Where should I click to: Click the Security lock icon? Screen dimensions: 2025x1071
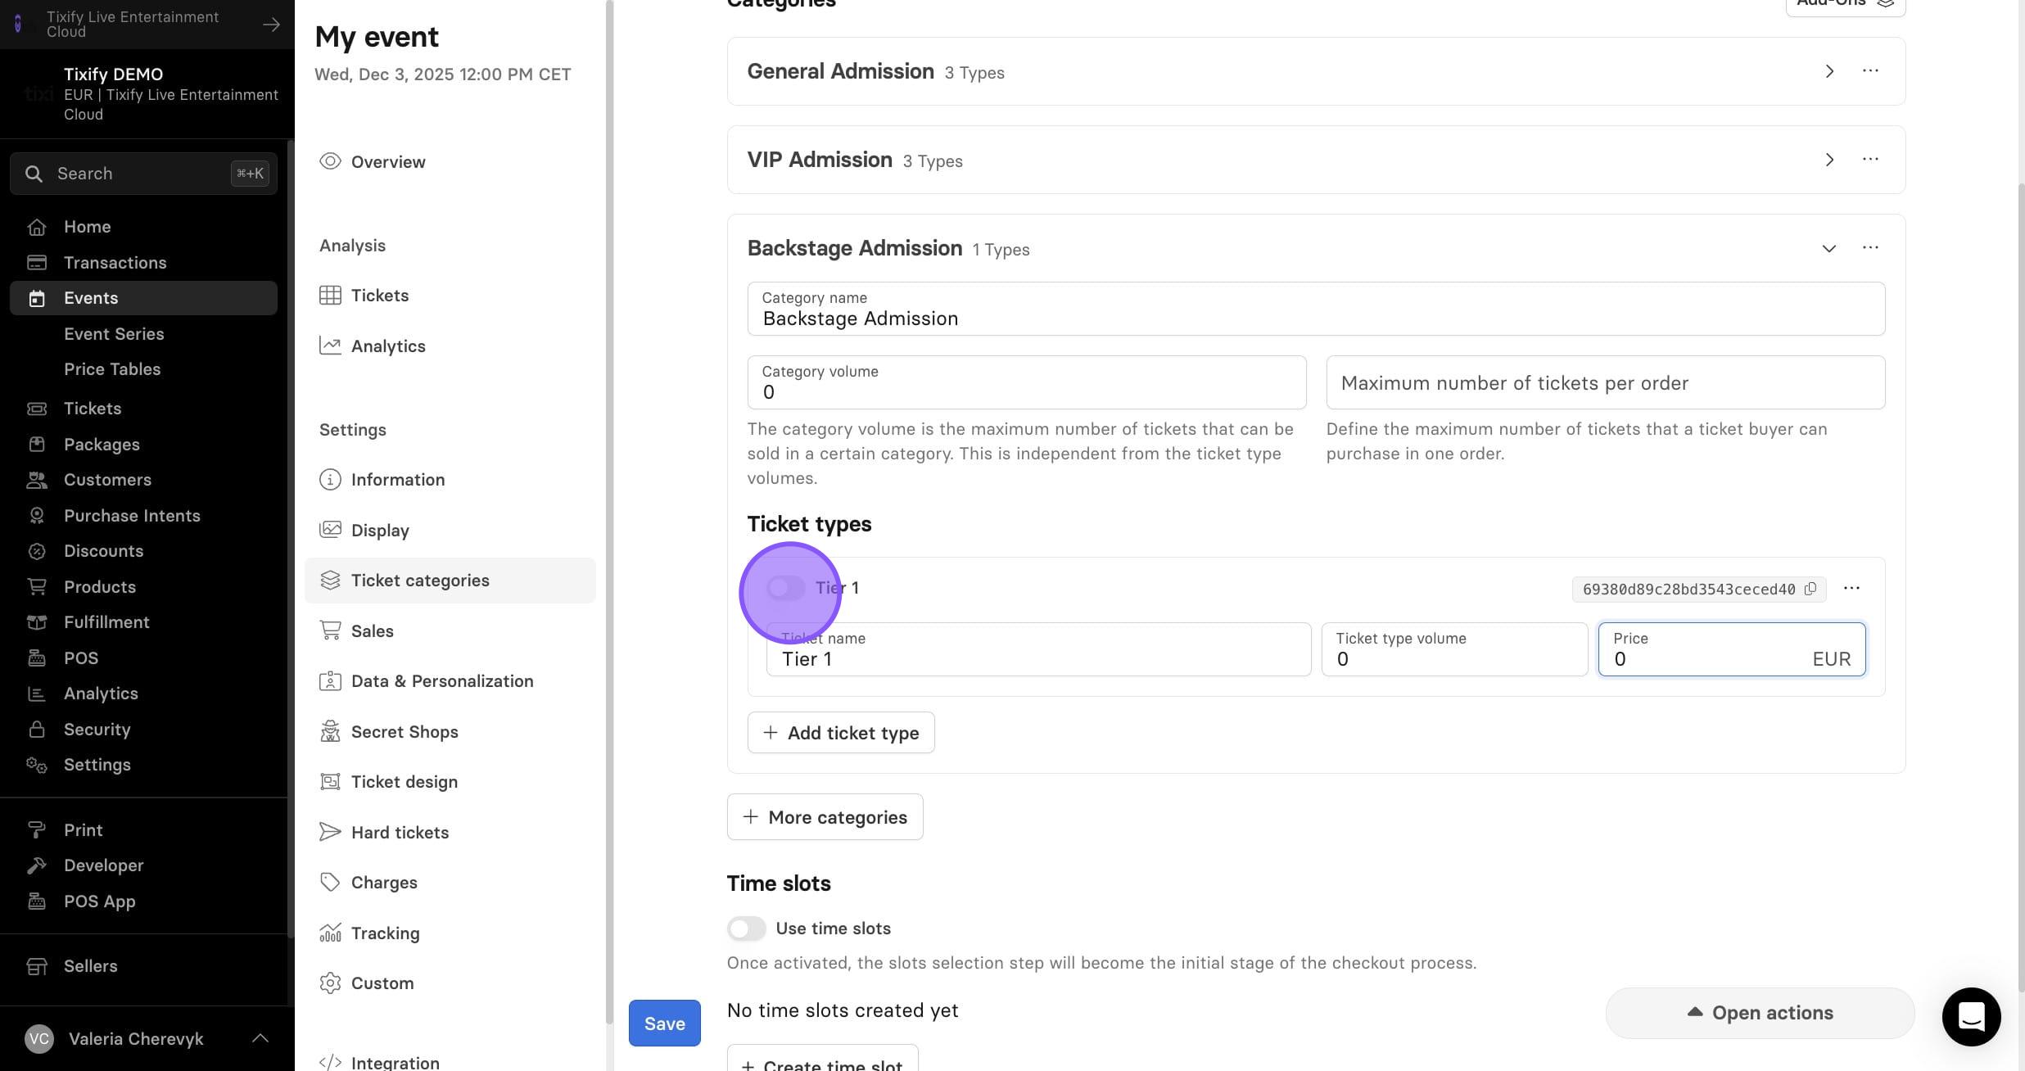[x=36, y=730]
